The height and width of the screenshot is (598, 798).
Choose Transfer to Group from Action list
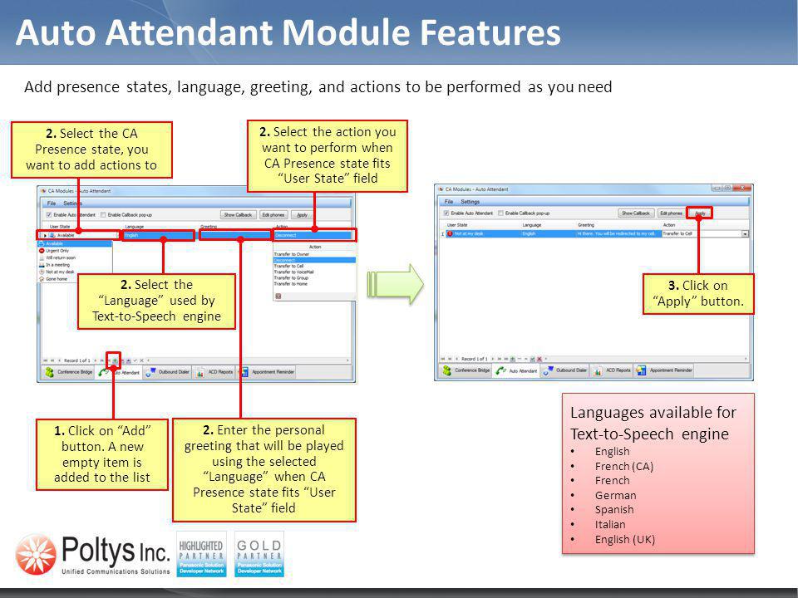[x=291, y=278]
